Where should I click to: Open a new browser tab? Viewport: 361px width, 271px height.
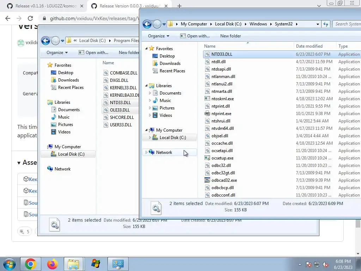coord(179,6)
